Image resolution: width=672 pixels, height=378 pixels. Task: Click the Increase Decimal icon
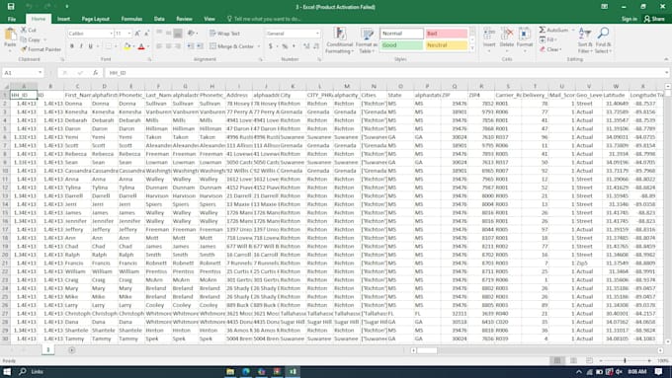[x=306, y=46]
